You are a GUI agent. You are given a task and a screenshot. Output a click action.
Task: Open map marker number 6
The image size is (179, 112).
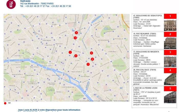coord(92,59)
